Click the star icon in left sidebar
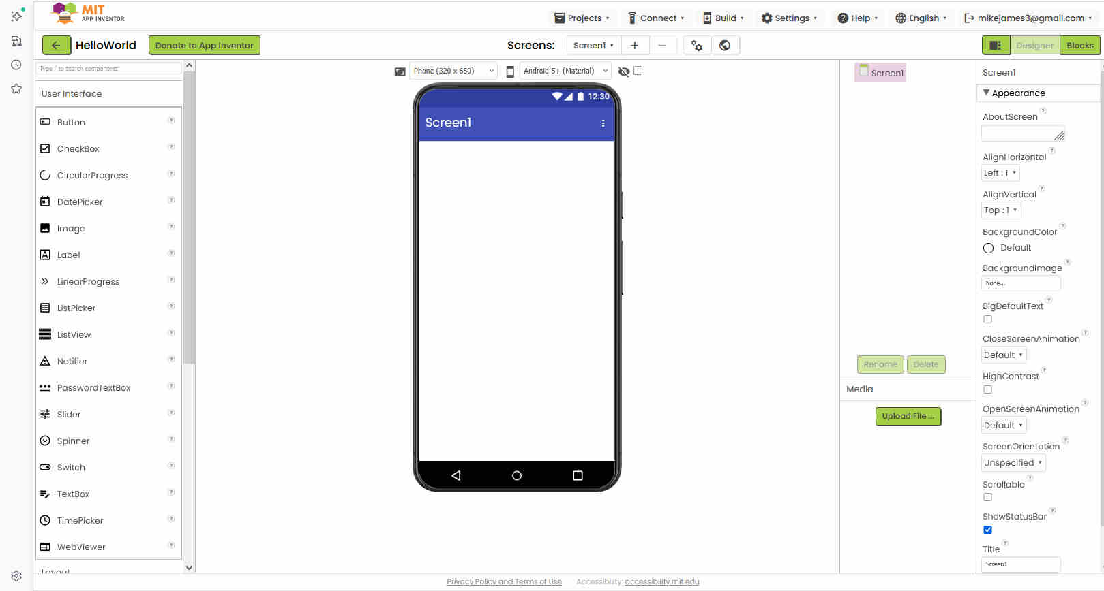 (16, 89)
